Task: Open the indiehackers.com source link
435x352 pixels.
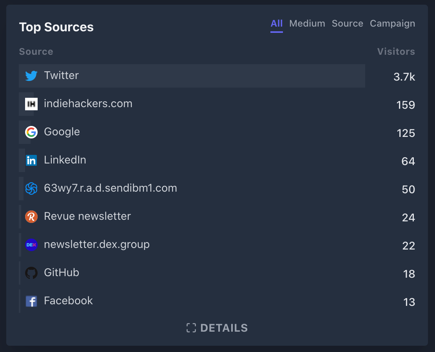Action: tap(88, 104)
